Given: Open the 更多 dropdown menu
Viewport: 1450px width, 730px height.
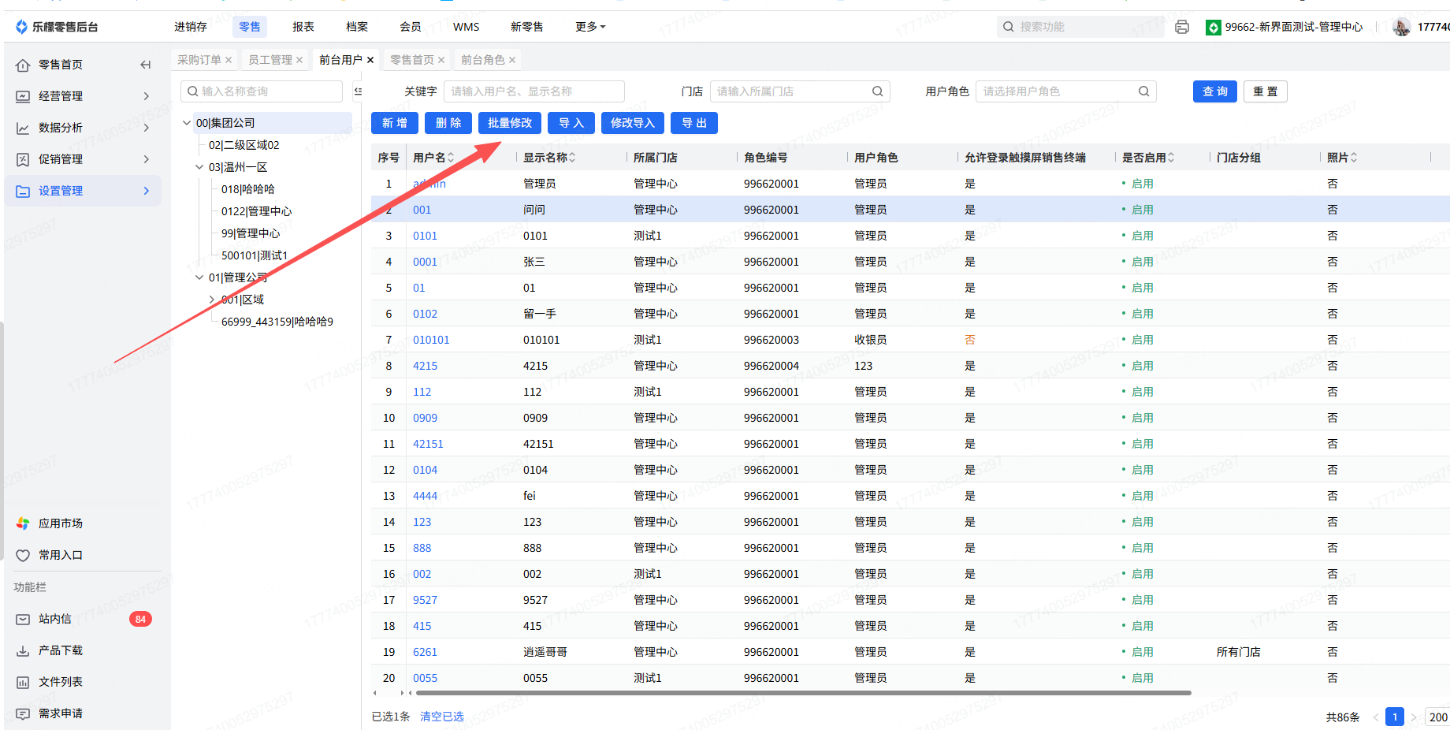Looking at the screenshot, I should pos(590,27).
